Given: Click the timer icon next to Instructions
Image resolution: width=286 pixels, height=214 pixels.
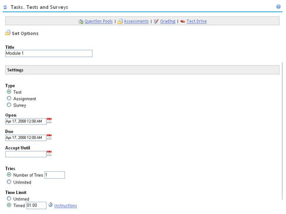Looking at the screenshot, I should coord(50,205).
